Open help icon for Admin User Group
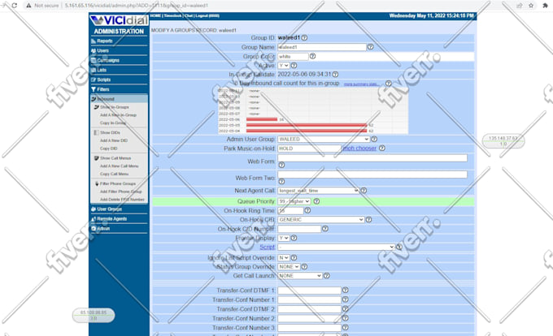Viewport: 553px width, 336px height. point(374,139)
